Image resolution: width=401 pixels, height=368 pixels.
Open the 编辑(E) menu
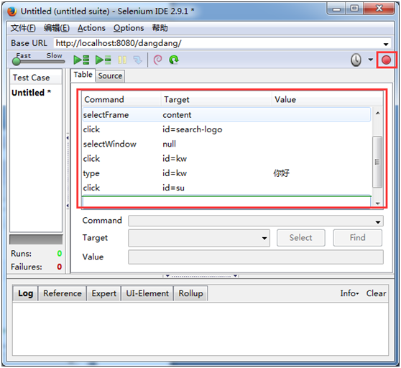coord(57,28)
